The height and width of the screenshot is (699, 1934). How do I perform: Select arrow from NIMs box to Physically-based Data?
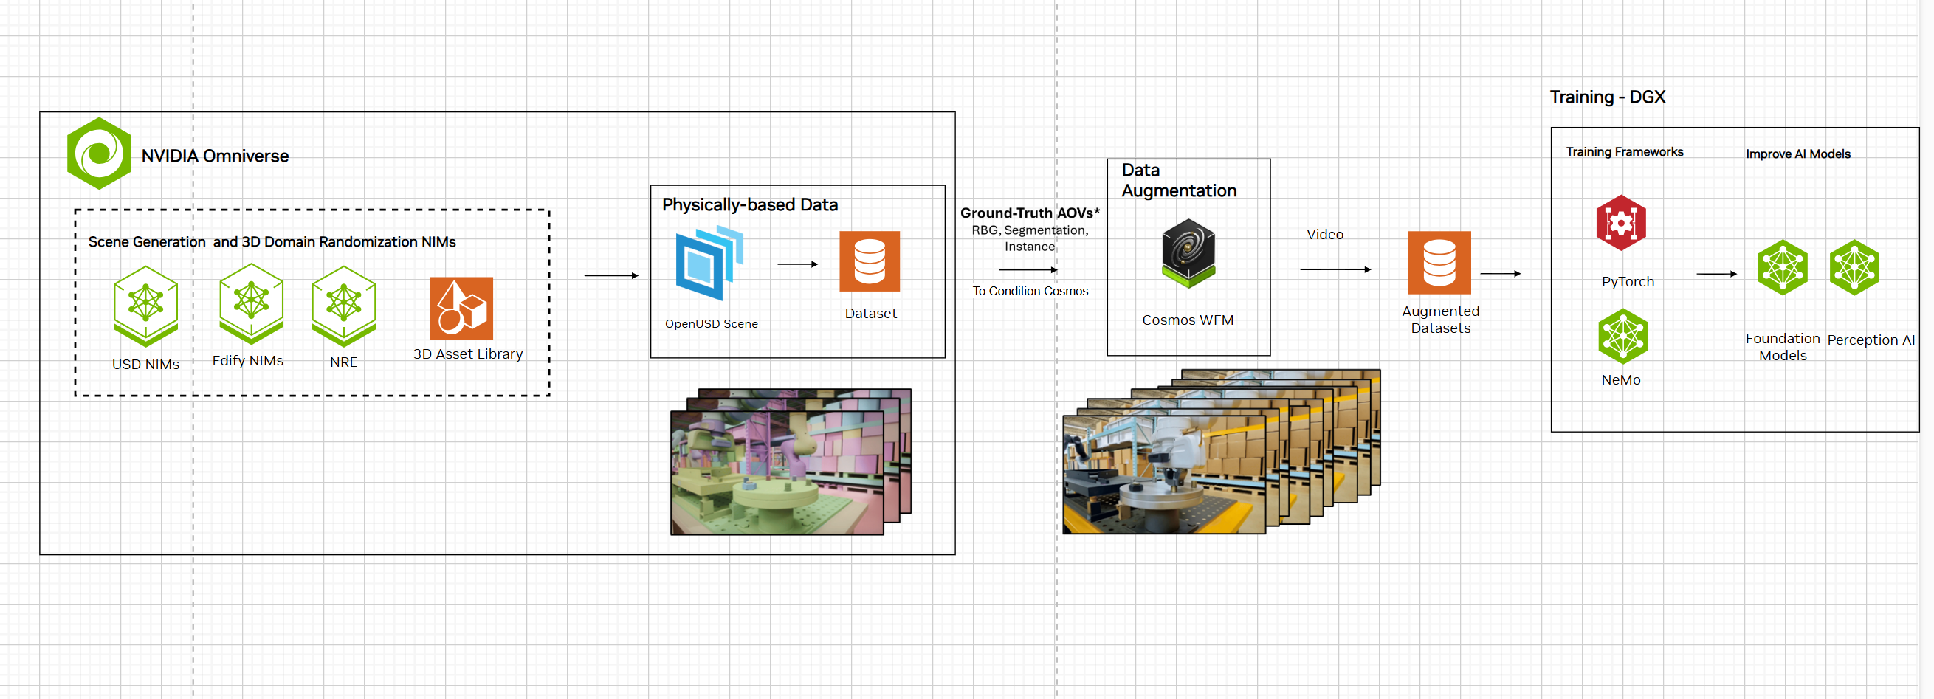pos(611,275)
